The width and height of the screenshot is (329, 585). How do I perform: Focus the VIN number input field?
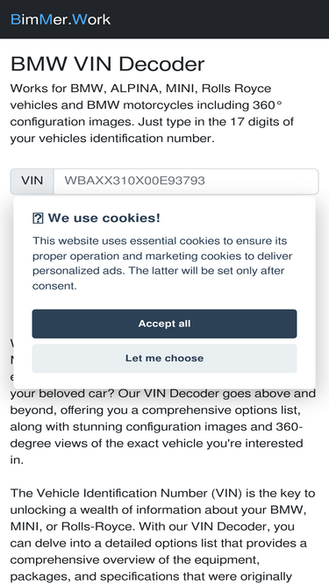[x=186, y=181]
